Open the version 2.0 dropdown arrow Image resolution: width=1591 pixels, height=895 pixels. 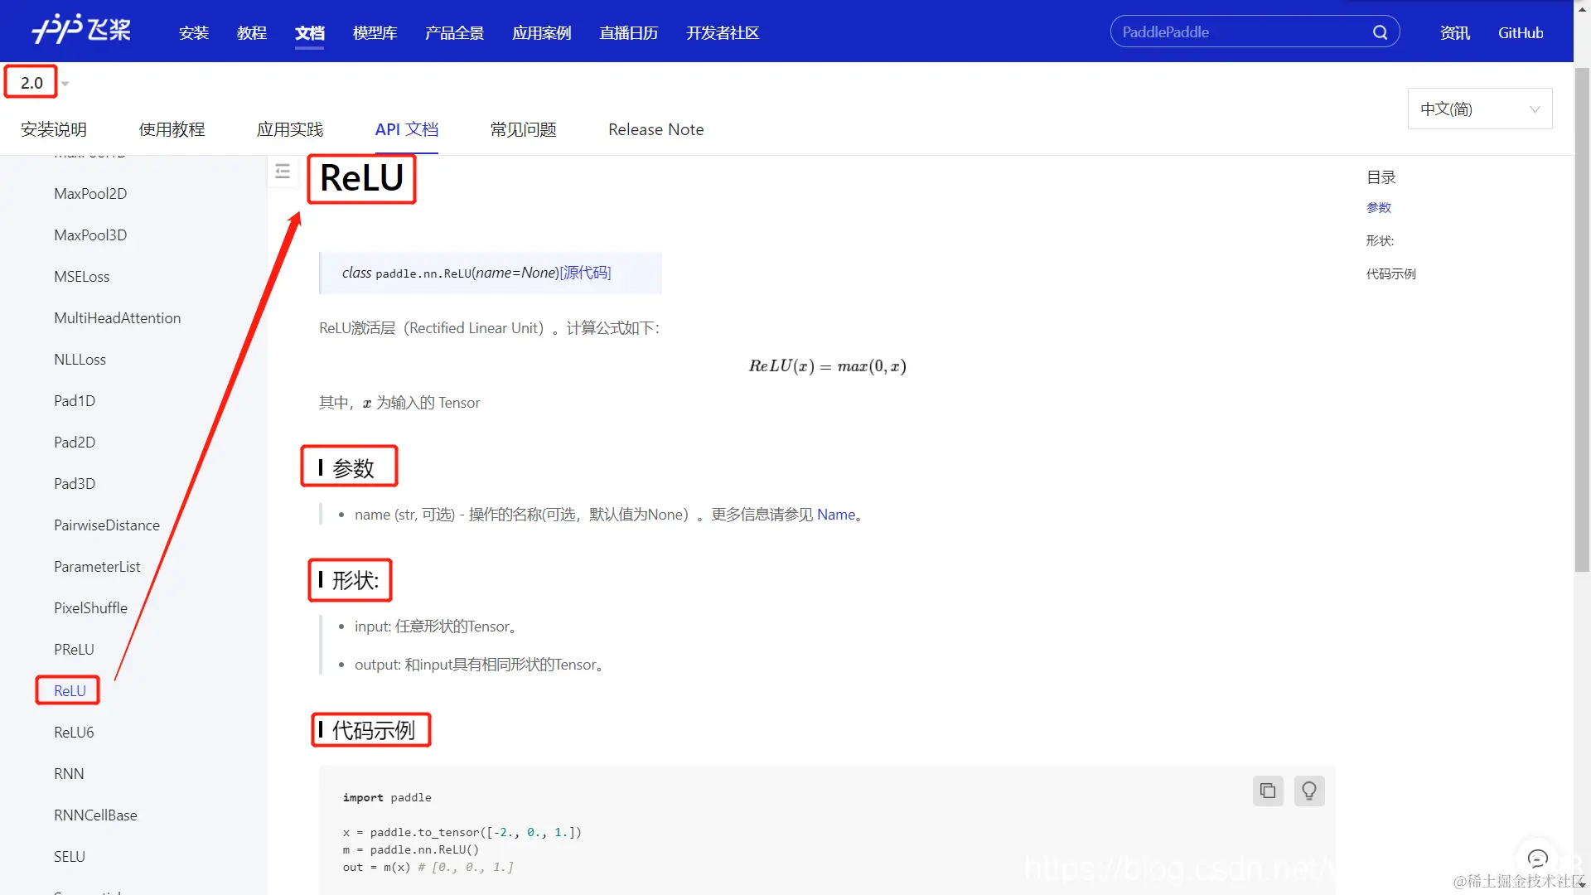pyautogui.click(x=65, y=84)
